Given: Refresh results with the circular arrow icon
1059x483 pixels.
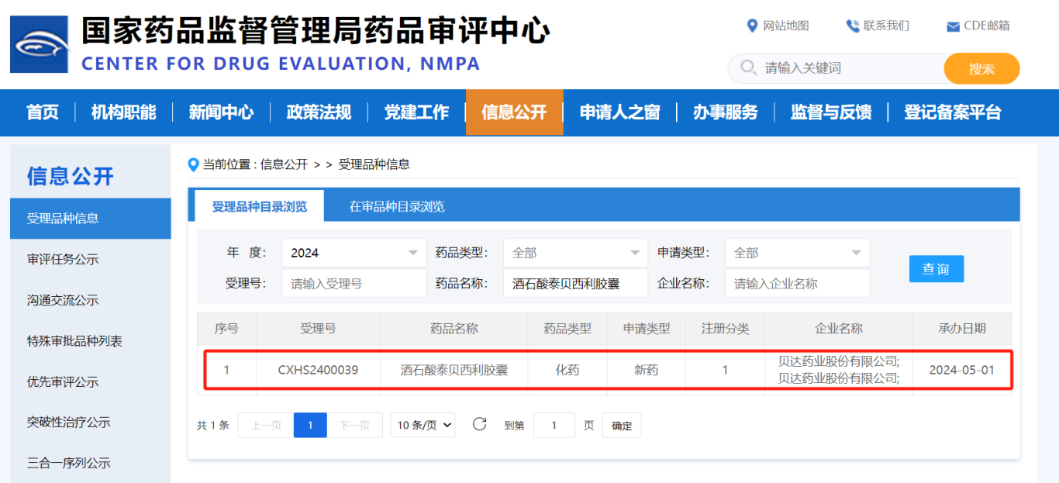Looking at the screenshot, I should (x=480, y=425).
